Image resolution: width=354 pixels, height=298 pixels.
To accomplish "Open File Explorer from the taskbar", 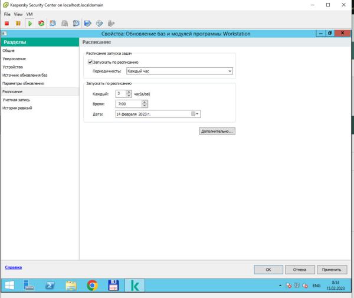I will pyautogui.click(x=71, y=286).
